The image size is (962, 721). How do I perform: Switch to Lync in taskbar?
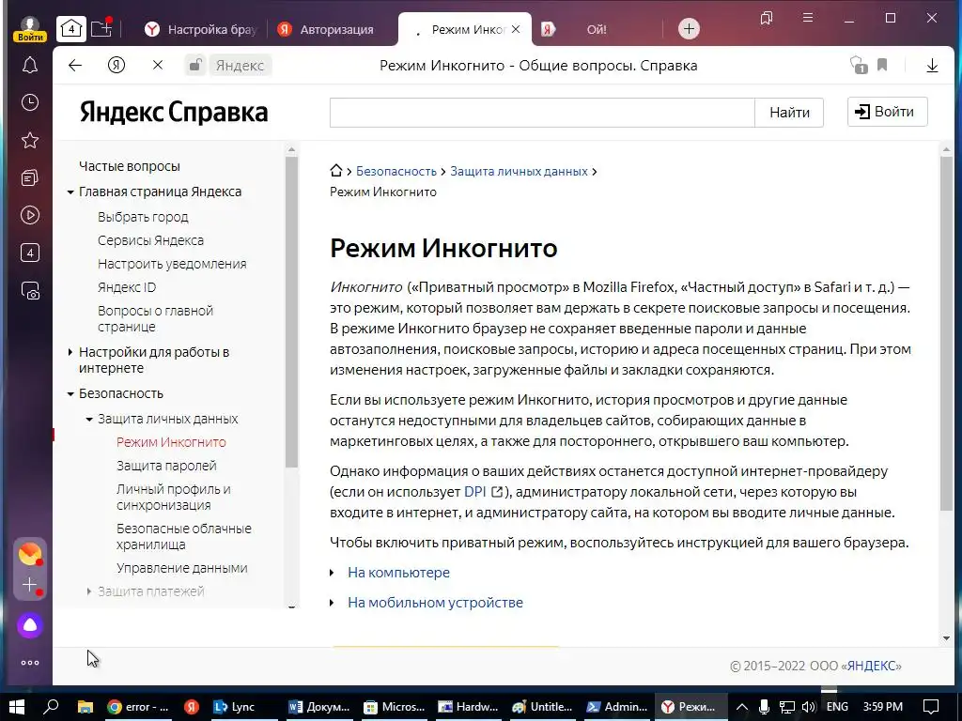(234, 706)
